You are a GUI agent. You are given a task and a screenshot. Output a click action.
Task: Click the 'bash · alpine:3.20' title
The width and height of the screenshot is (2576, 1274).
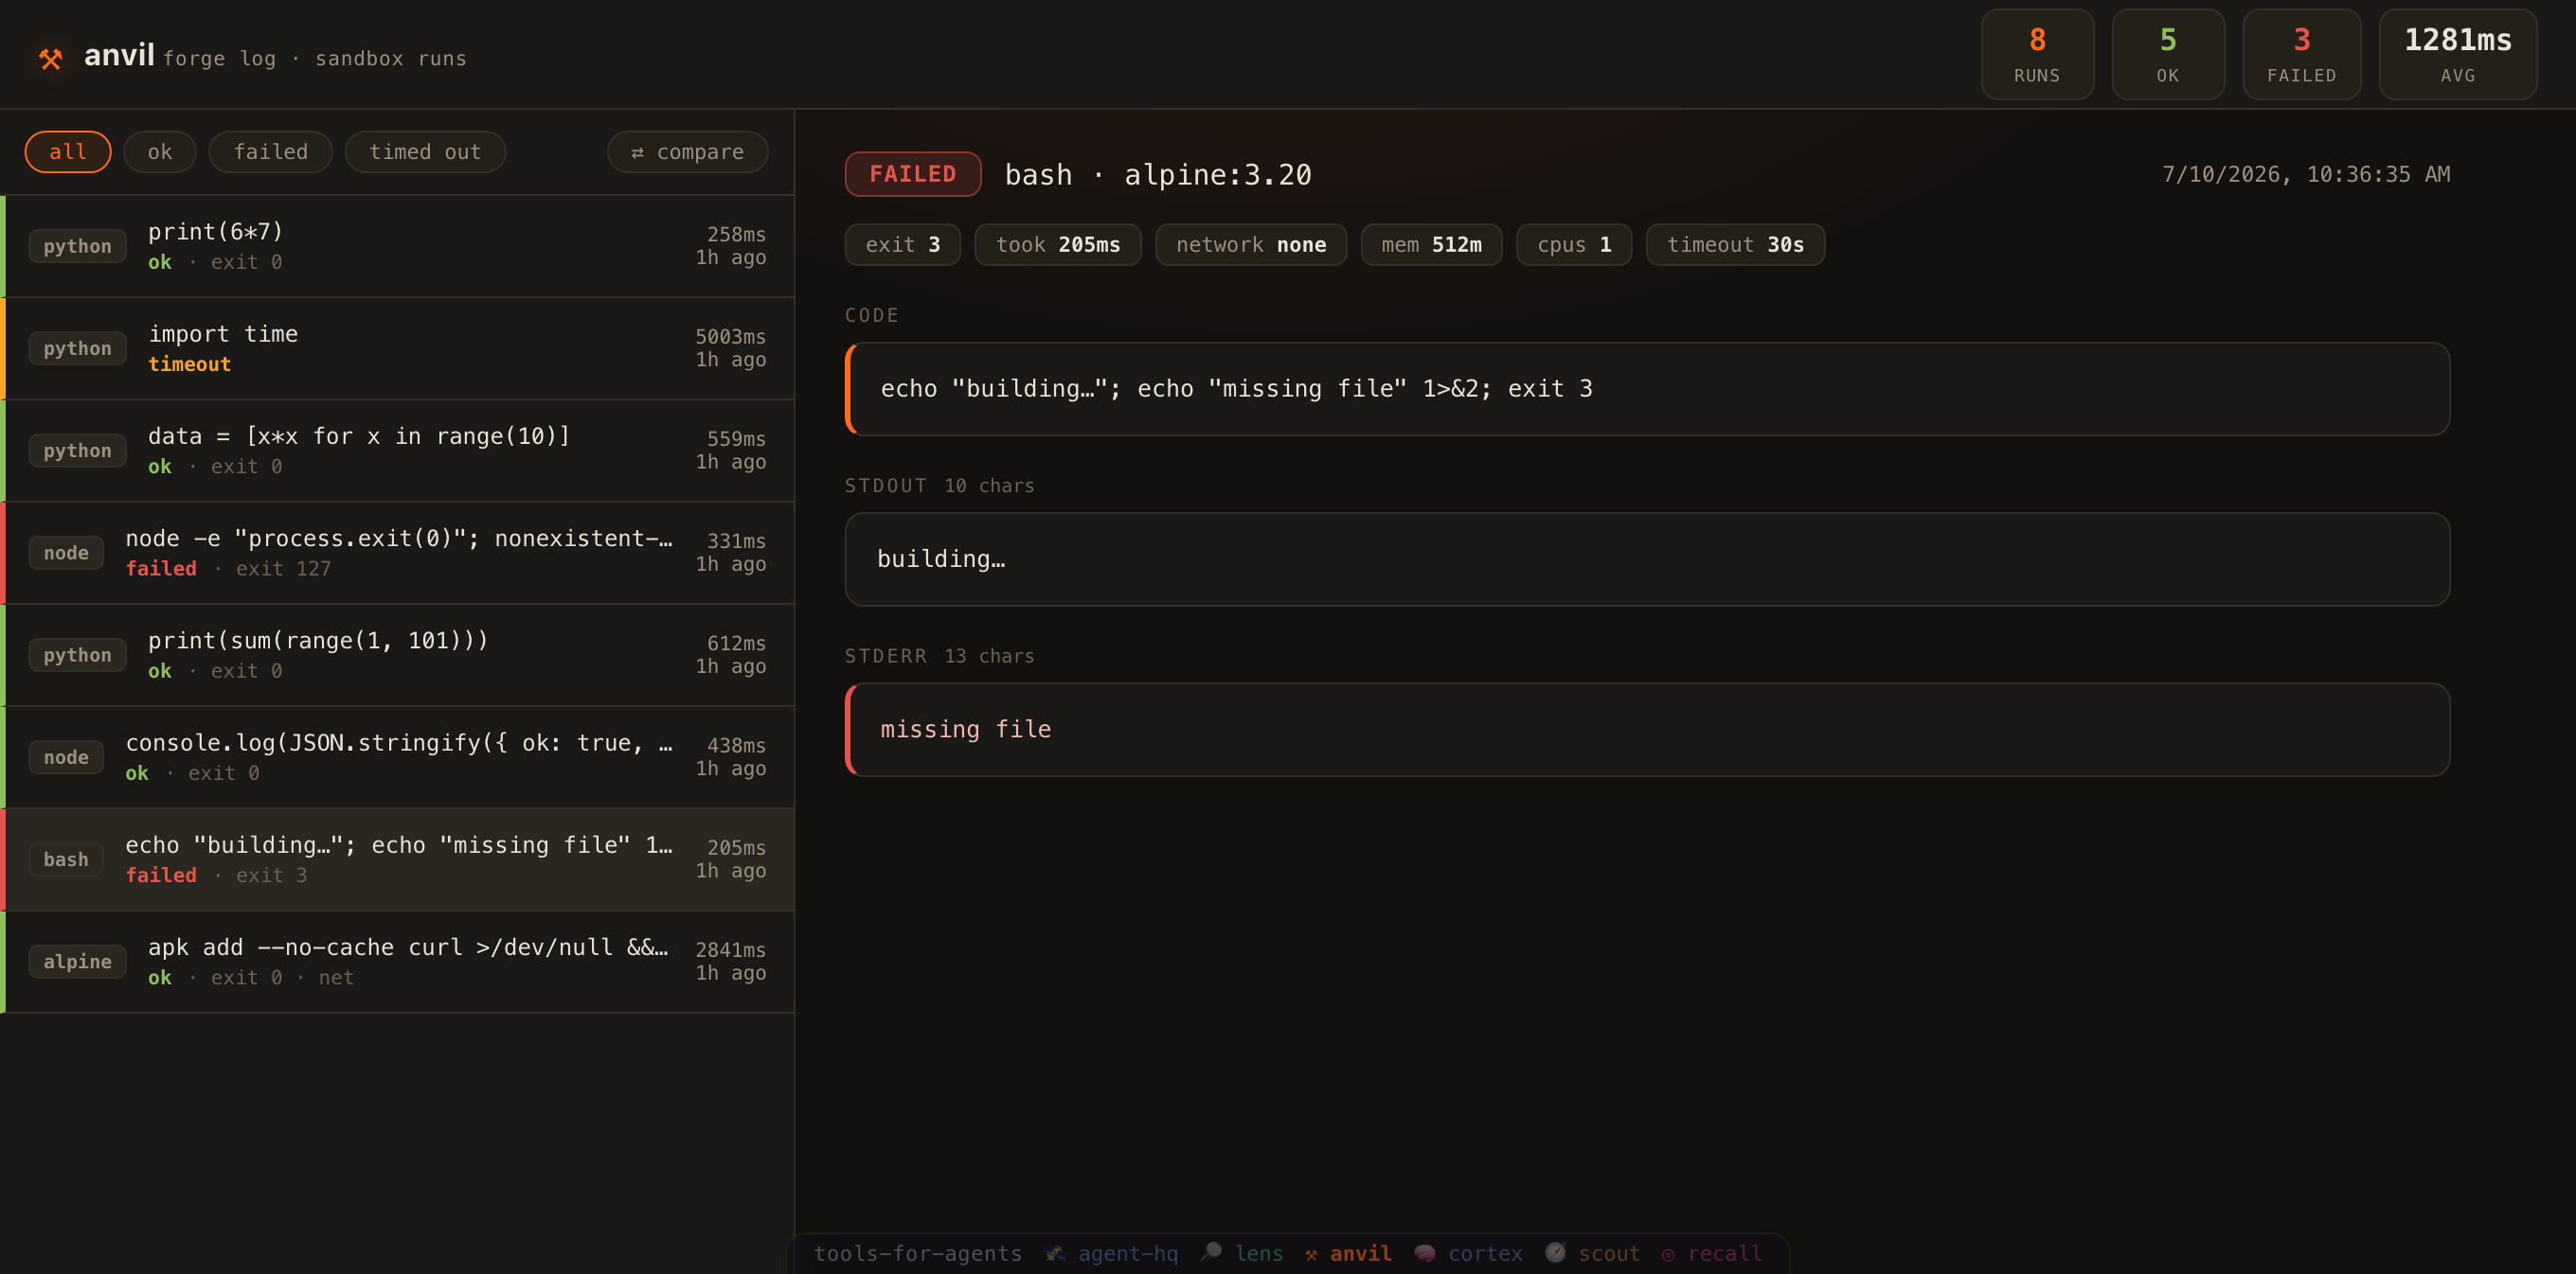pos(1158,175)
